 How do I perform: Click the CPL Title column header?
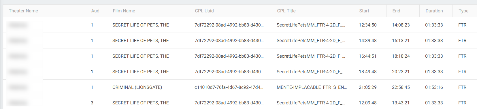point(286,11)
